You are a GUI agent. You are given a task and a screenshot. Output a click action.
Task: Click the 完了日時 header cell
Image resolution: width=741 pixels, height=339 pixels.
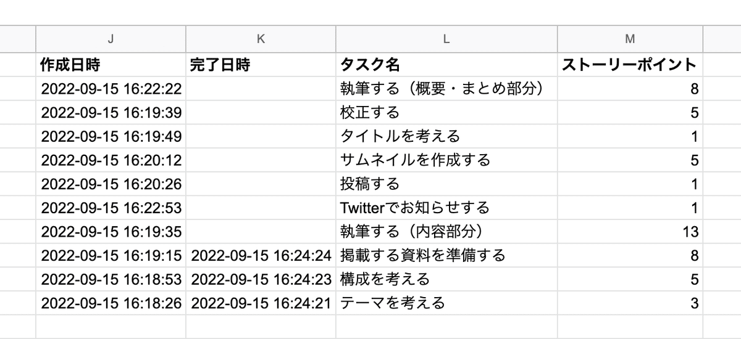(261, 65)
